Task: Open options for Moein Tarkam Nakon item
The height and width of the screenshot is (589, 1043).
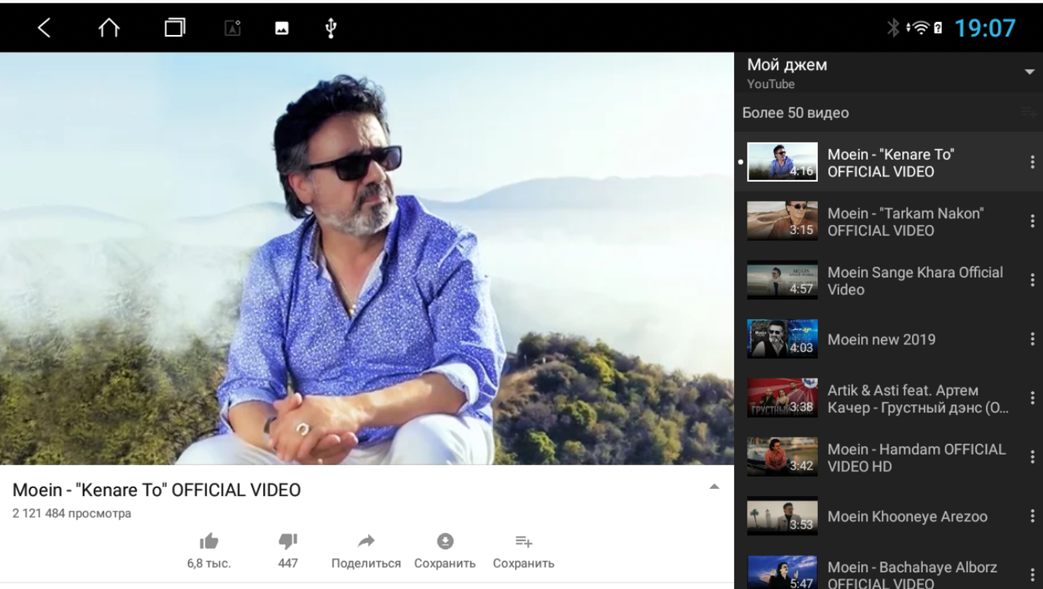Action: 1032,222
